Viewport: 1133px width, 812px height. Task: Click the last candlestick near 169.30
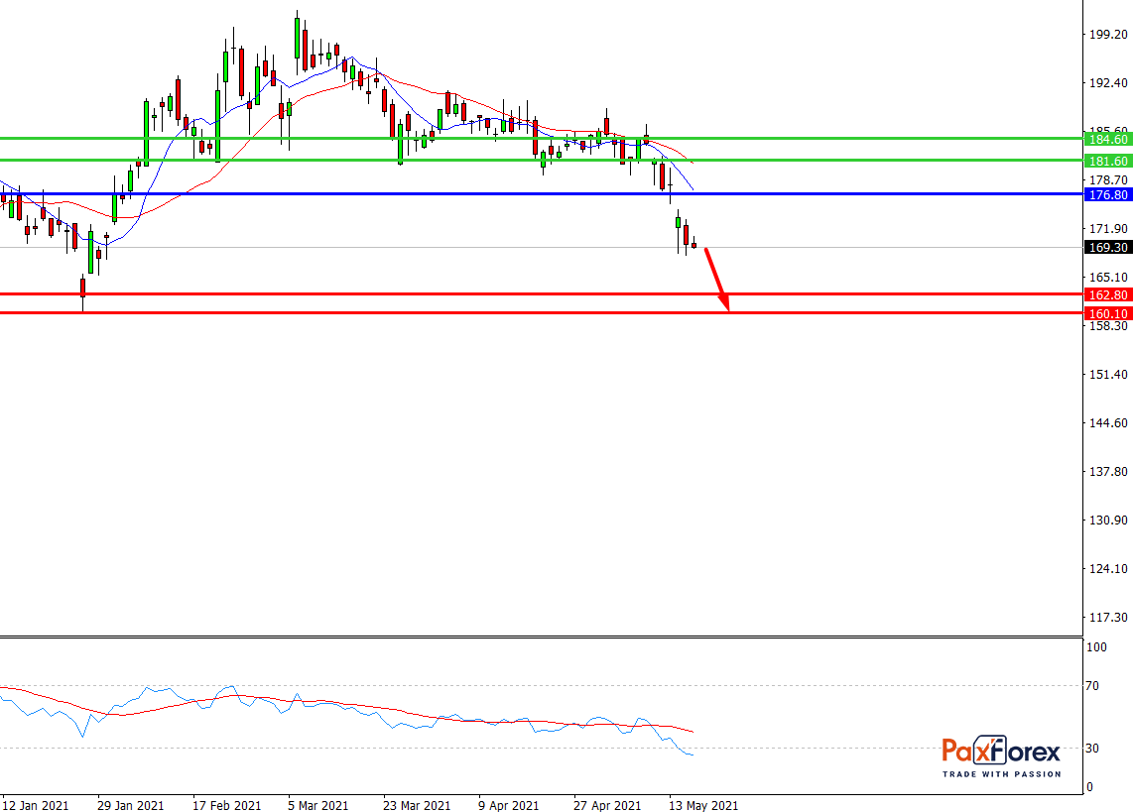point(693,245)
